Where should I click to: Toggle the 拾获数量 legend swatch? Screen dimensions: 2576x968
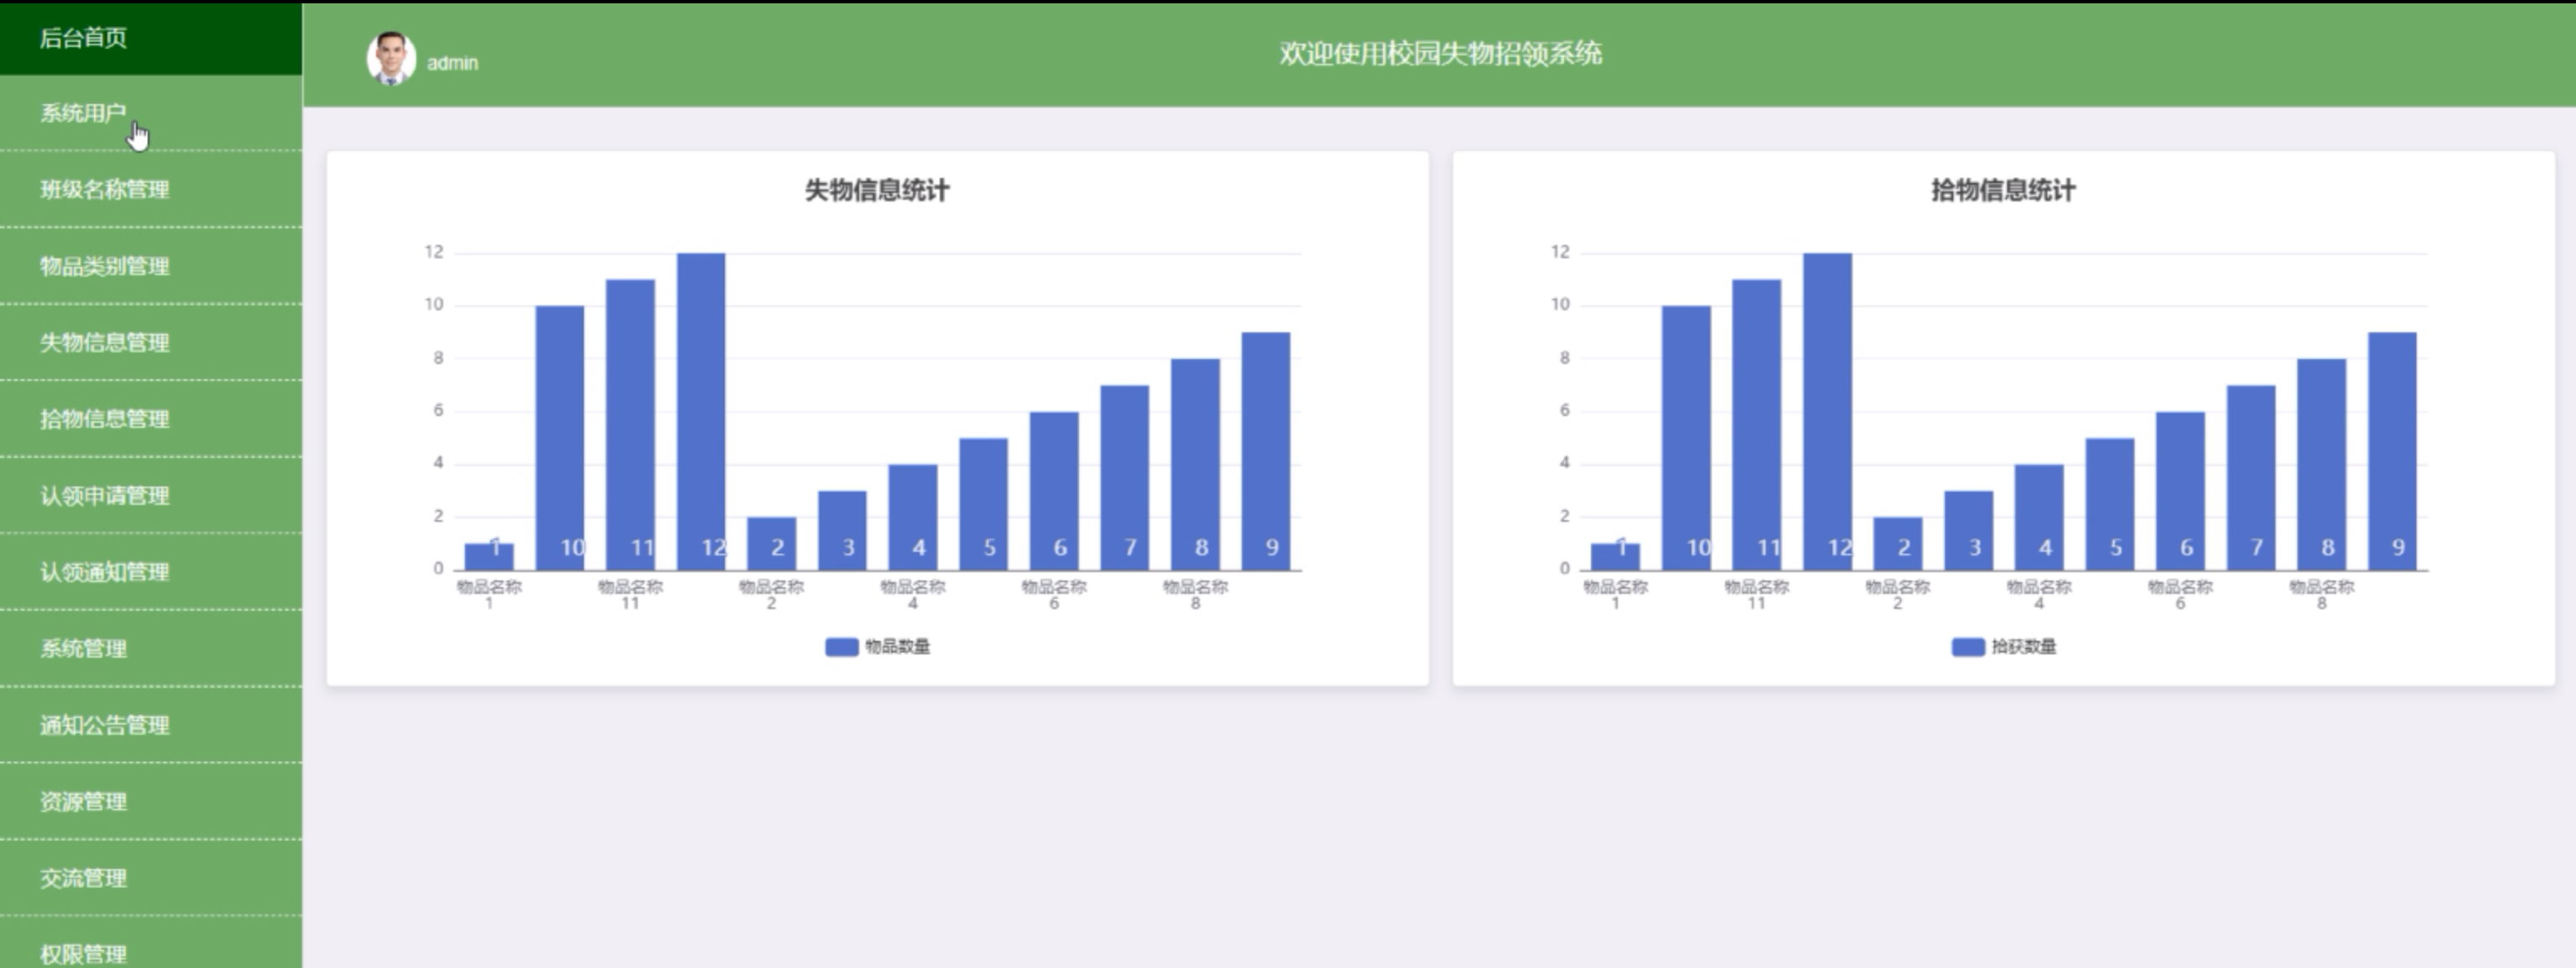[1967, 647]
